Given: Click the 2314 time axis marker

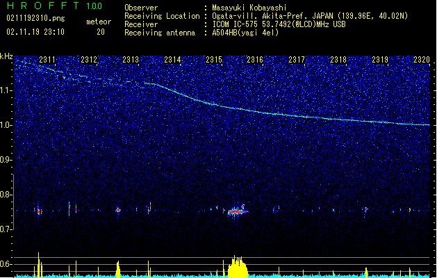Looking at the screenshot, I should (172, 59).
